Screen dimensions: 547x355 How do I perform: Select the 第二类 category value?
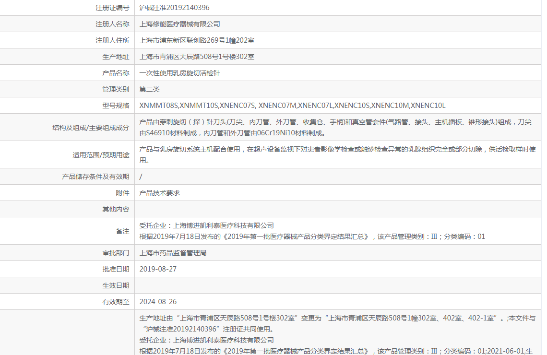click(x=149, y=89)
